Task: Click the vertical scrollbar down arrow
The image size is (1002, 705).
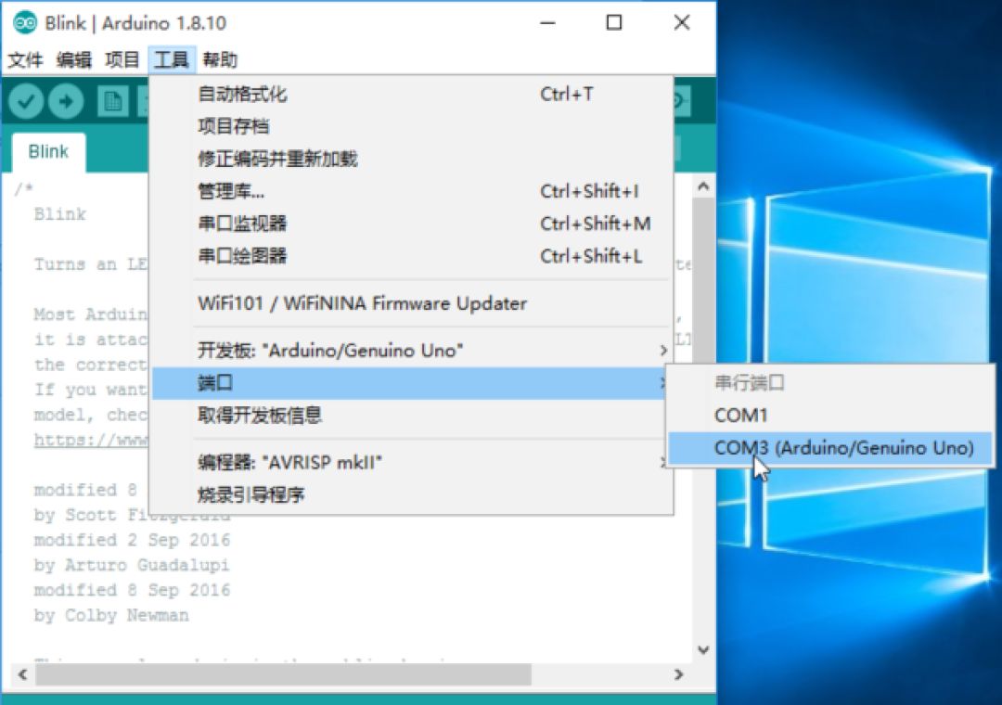Action: tap(702, 649)
